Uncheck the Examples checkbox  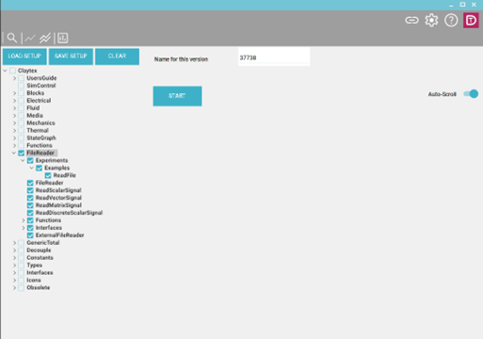point(40,169)
